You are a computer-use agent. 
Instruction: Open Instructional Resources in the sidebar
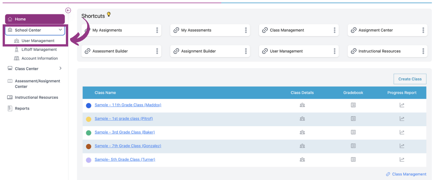[33, 97]
